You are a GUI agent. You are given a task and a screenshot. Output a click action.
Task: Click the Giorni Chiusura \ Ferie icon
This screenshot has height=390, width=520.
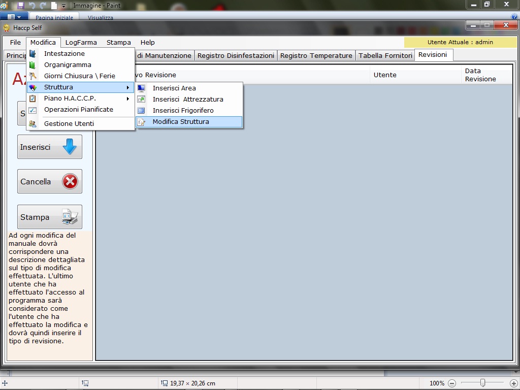point(33,76)
